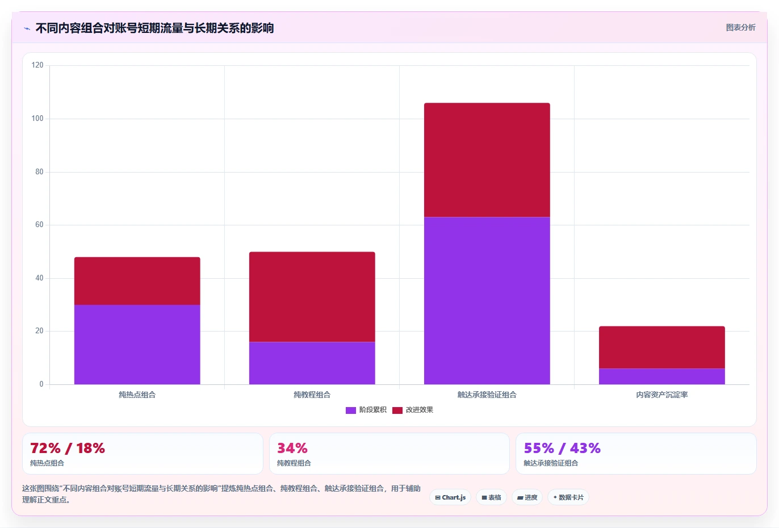Click the 数据卡片 chip
This screenshot has width=779, height=528.
coord(568,497)
